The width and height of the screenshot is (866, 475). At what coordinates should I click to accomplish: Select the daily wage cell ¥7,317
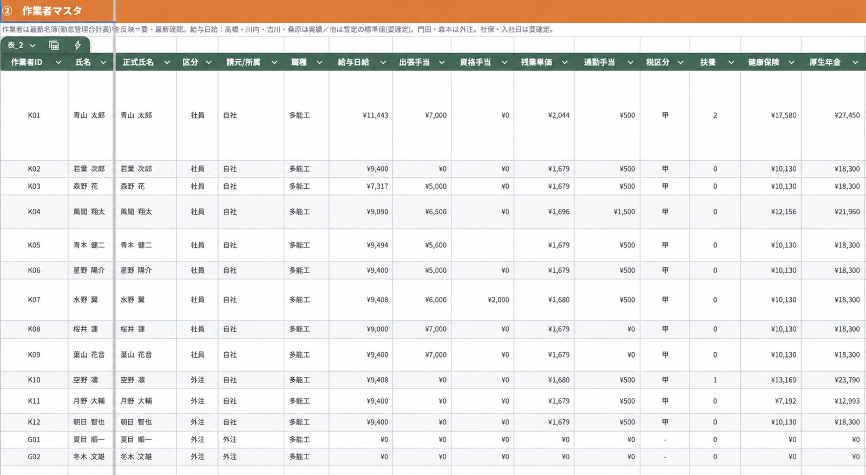tap(360, 186)
